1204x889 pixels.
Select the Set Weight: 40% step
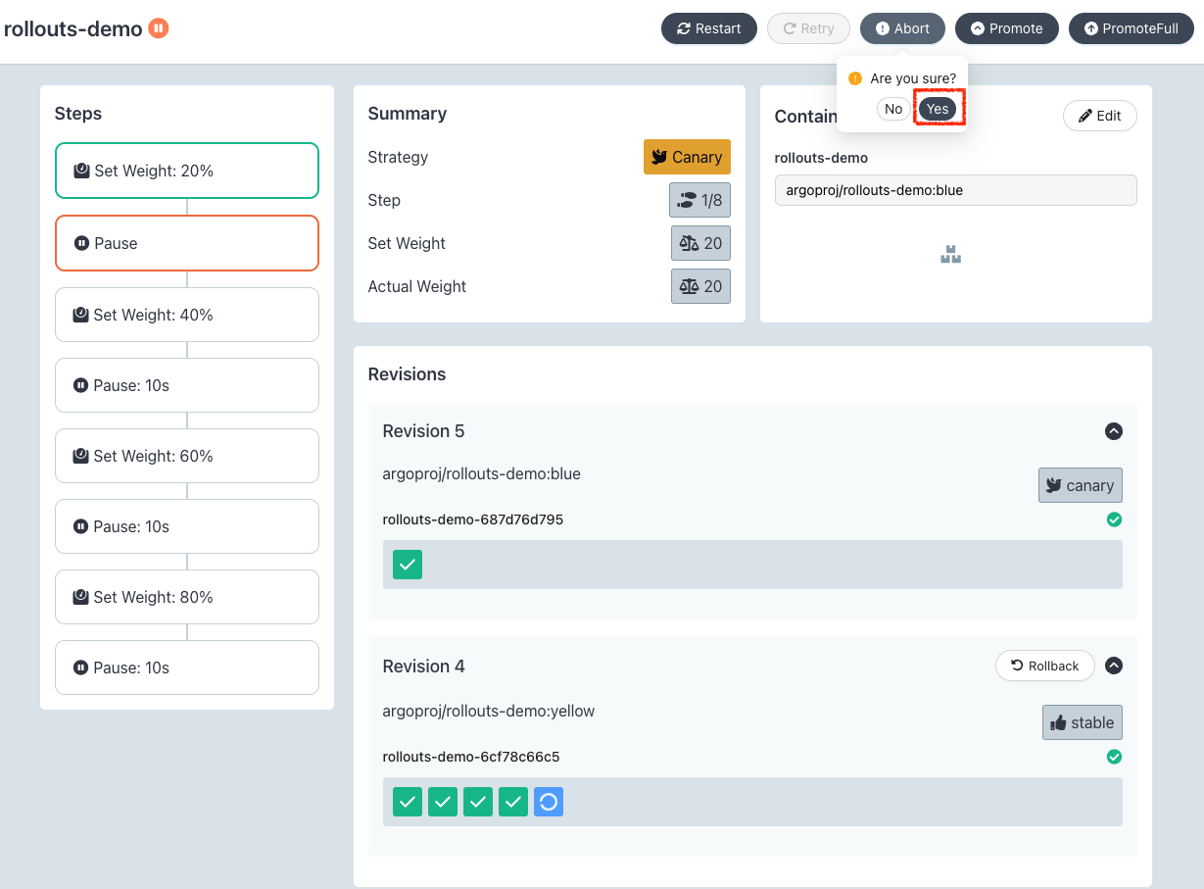point(187,315)
